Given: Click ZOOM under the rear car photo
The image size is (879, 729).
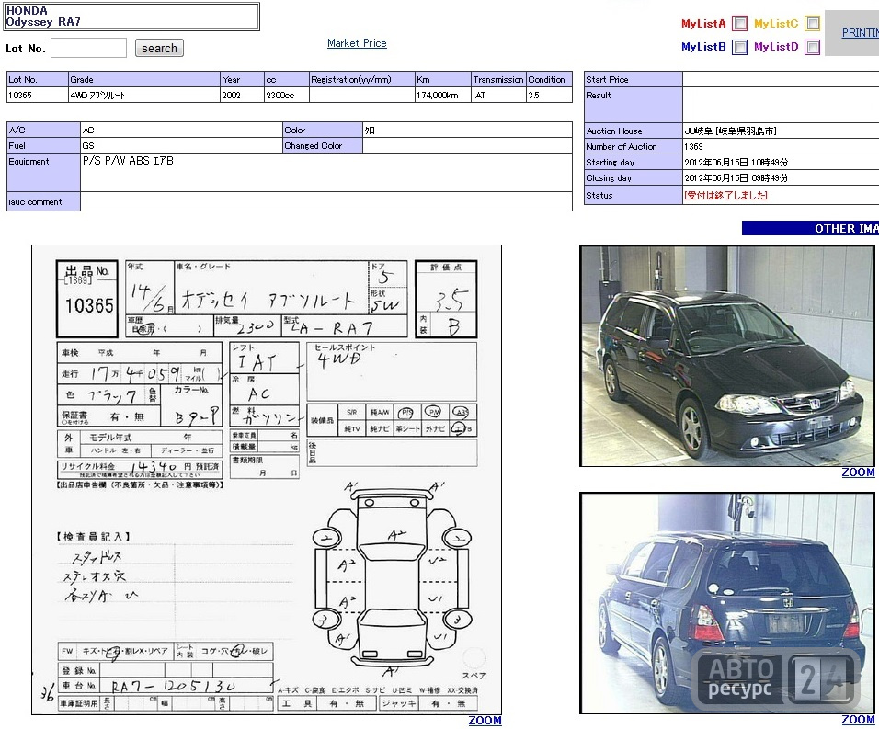Looking at the screenshot, I should [858, 720].
